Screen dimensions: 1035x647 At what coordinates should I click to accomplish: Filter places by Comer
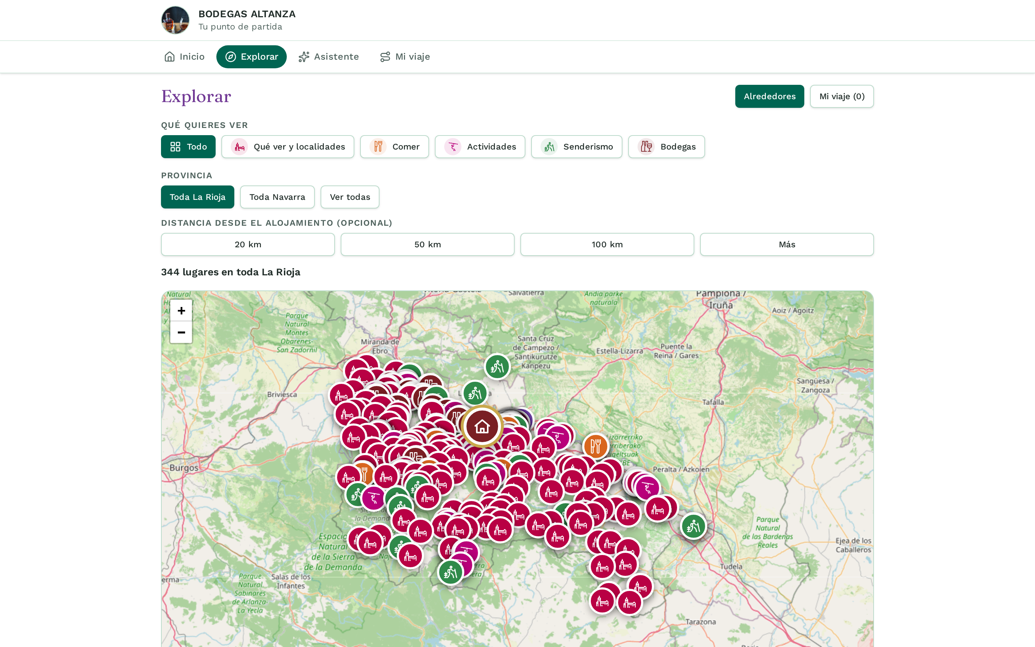click(394, 147)
